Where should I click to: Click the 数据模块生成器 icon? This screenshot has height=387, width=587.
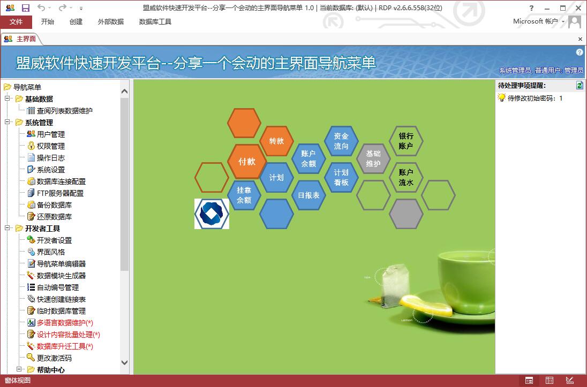click(x=31, y=276)
